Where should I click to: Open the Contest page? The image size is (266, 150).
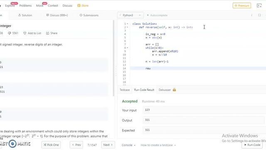[53, 5]
